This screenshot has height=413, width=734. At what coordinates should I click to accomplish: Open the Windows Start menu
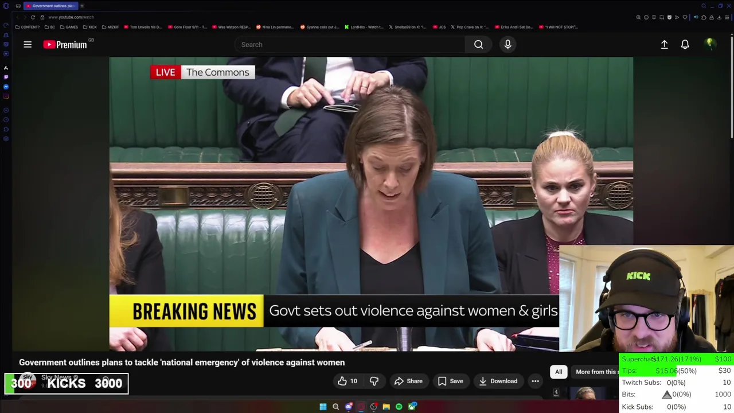pyautogui.click(x=323, y=407)
